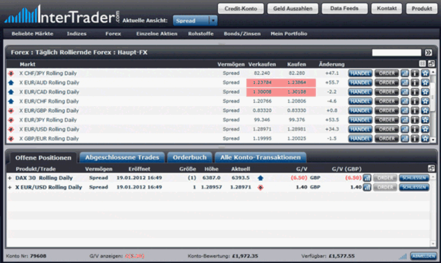Click the Produkt button
441x263 pixels.
click(422, 9)
